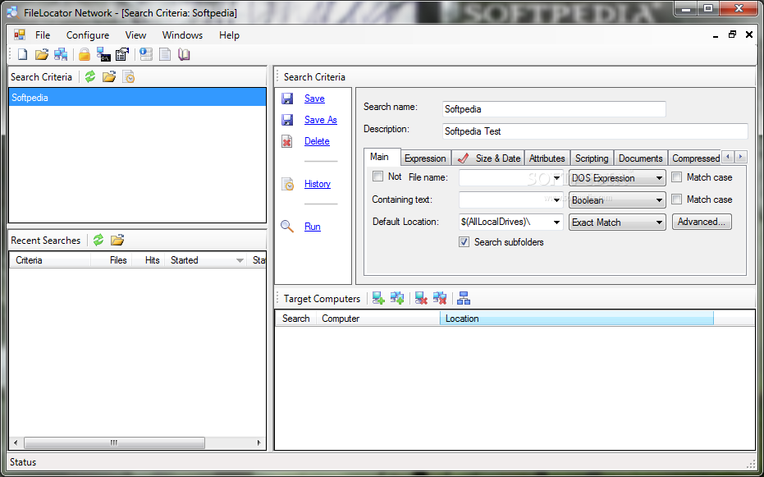The height and width of the screenshot is (477, 764).
Task: Remove single target computer icon
Action: pos(421,298)
